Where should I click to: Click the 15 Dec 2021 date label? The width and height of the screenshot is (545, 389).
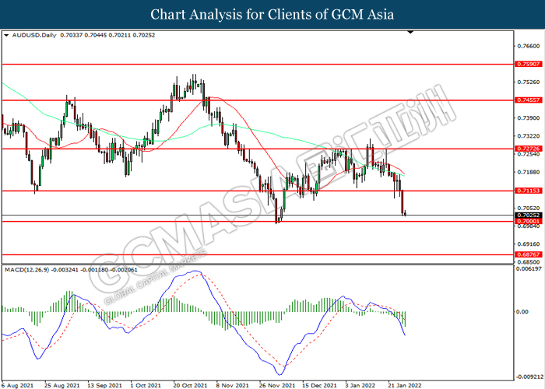coord(319,385)
